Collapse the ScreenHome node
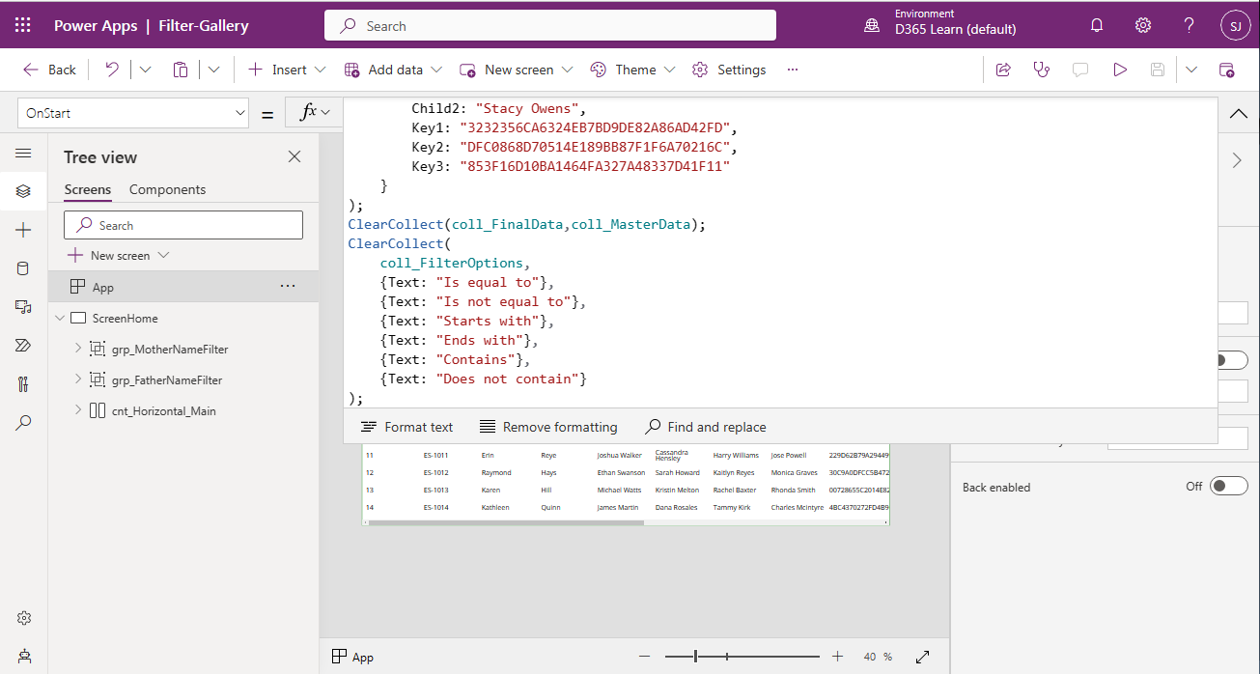The height and width of the screenshot is (674, 1260). pyautogui.click(x=60, y=318)
